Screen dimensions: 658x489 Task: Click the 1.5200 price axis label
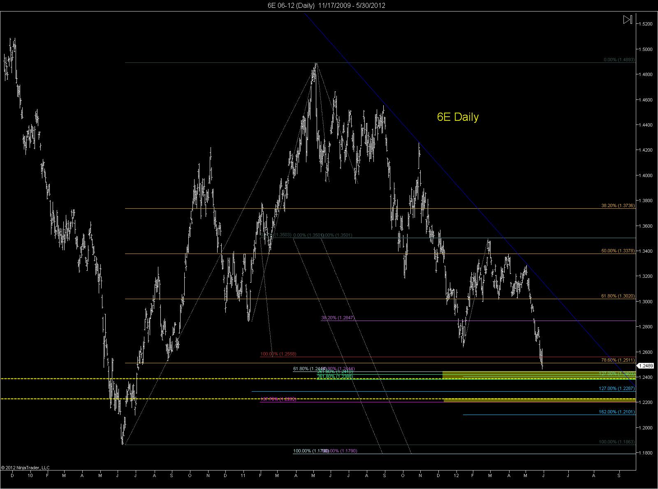tap(645, 24)
